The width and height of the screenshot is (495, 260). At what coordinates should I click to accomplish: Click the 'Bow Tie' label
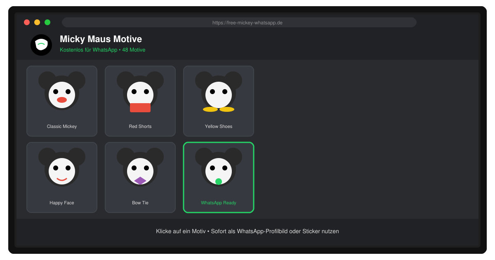pyautogui.click(x=140, y=203)
